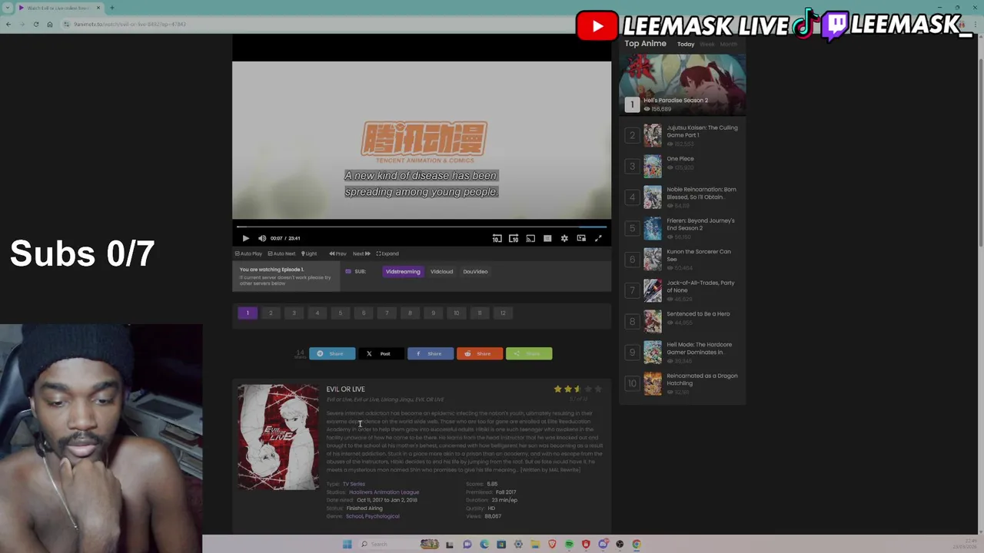Open the EVIL OR LIVE title link

[345, 389]
